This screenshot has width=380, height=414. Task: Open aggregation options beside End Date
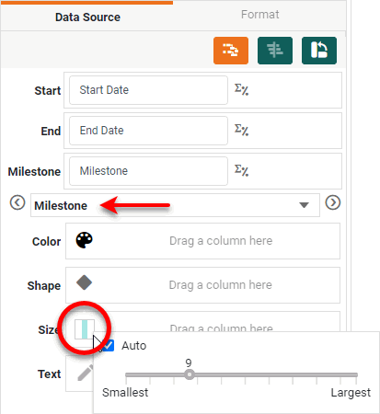(x=241, y=130)
